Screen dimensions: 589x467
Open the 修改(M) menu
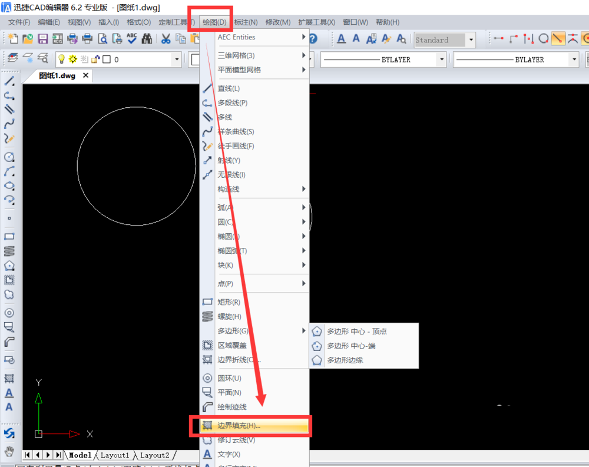(278, 22)
